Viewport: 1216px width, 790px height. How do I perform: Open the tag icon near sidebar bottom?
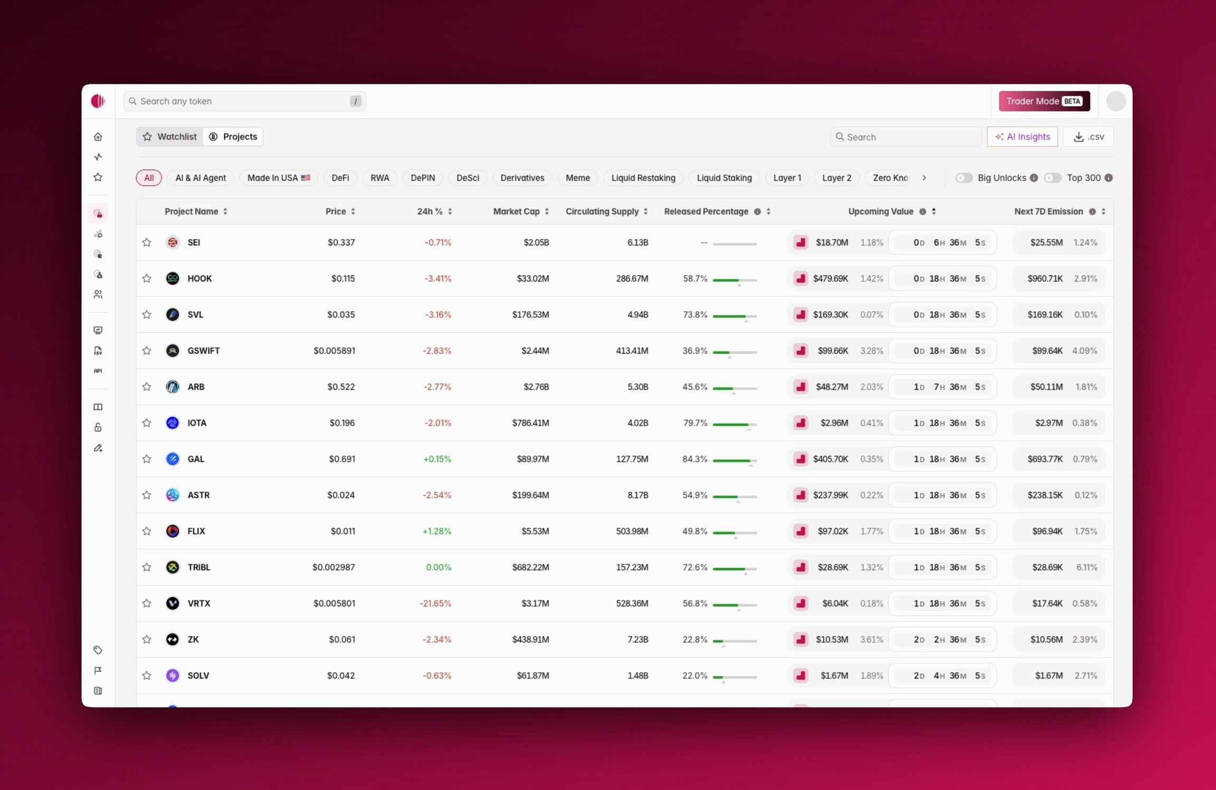pos(98,650)
